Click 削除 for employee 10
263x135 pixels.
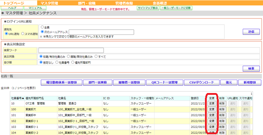(222, 104)
